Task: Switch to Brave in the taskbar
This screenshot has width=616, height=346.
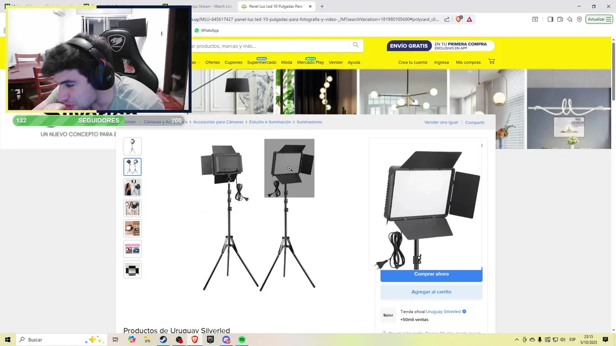Action: point(194,340)
